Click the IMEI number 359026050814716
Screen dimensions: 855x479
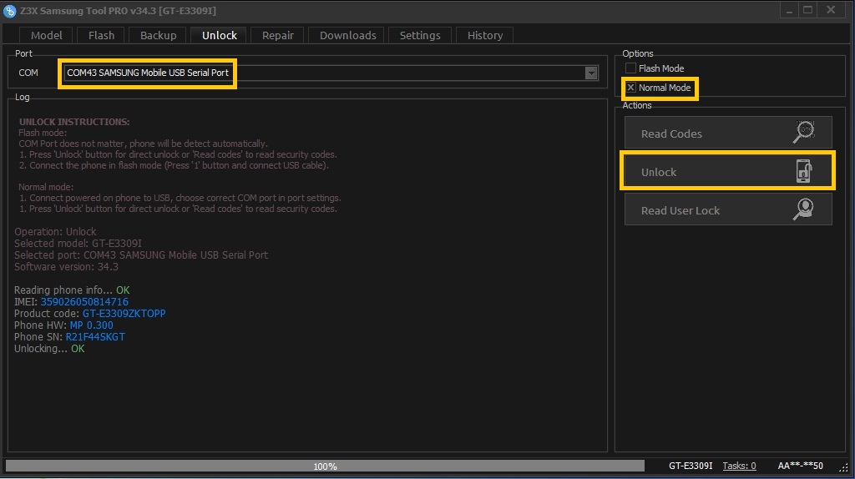[x=84, y=302]
